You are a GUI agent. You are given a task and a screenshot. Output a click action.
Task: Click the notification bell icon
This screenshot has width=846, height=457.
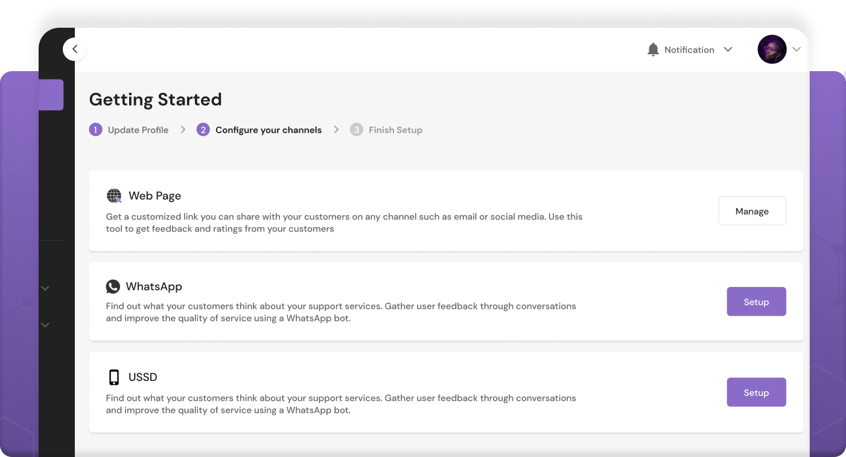pyautogui.click(x=652, y=49)
